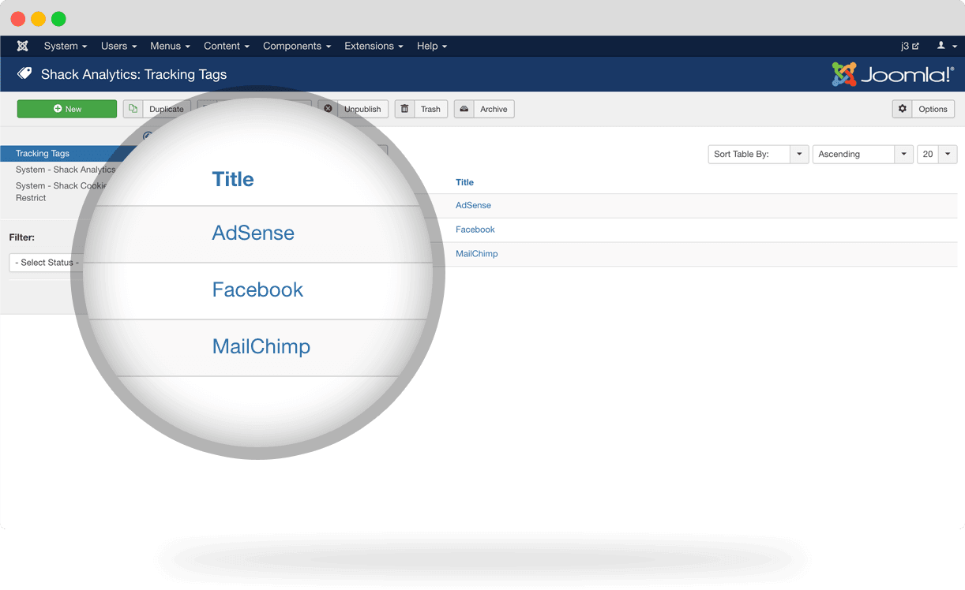Open the user account dropdown
This screenshot has height=590, width=965.
click(x=947, y=46)
